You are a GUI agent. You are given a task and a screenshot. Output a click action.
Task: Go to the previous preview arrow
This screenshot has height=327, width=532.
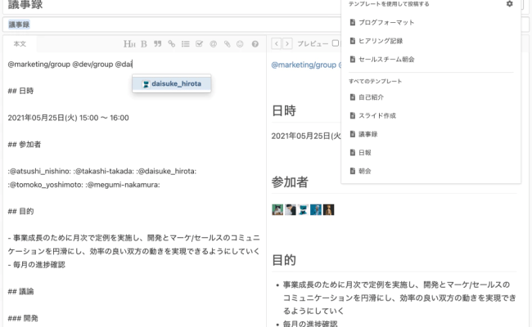[x=276, y=43]
